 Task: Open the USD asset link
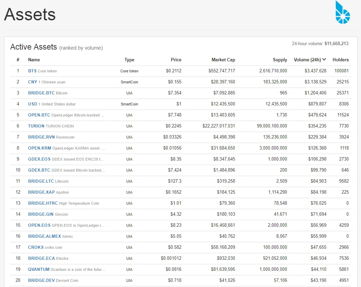point(32,104)
